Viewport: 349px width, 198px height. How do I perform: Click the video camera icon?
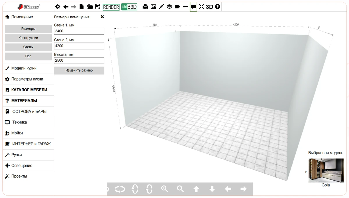pyautogui.click(x=177, y=7)
